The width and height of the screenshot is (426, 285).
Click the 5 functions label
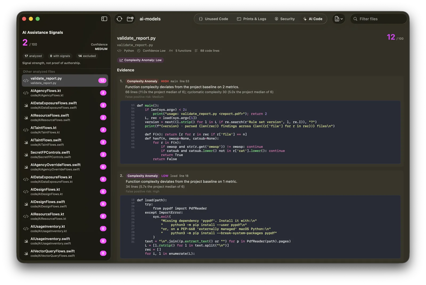(183, 51)
